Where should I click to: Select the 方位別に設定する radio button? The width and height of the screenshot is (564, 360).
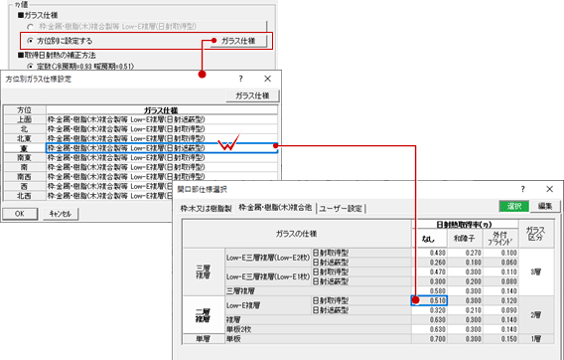tap(30, 41)
